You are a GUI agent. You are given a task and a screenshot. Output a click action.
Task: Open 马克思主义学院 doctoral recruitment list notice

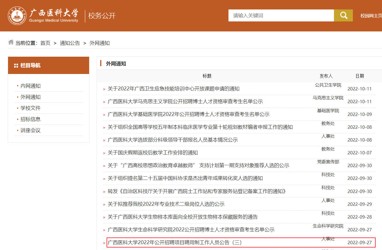tap(185, 102)
